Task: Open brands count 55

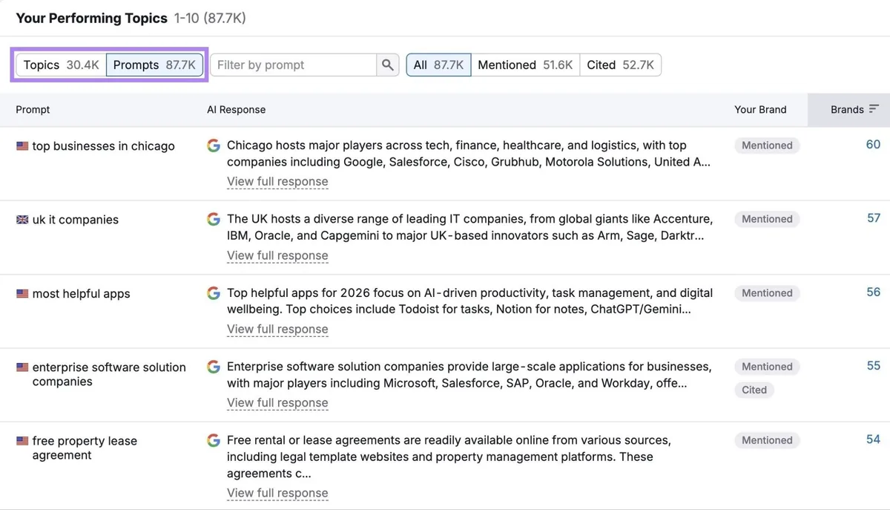Action: pos(873,366)
